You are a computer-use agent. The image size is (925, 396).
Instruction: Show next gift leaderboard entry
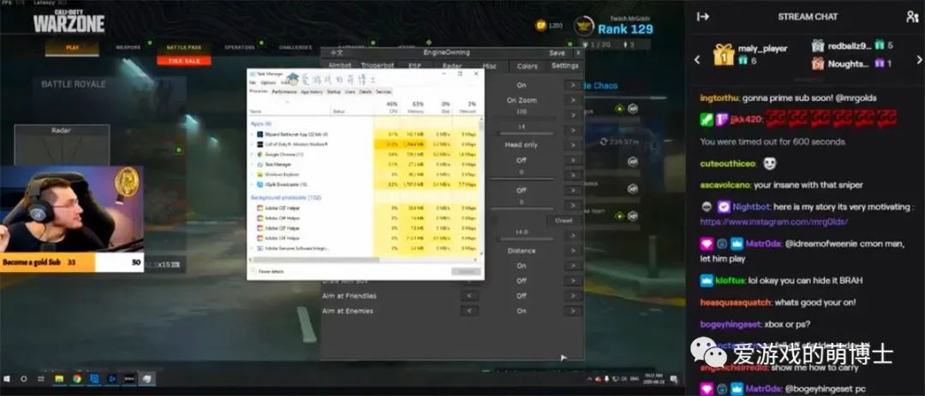[918, 60]
